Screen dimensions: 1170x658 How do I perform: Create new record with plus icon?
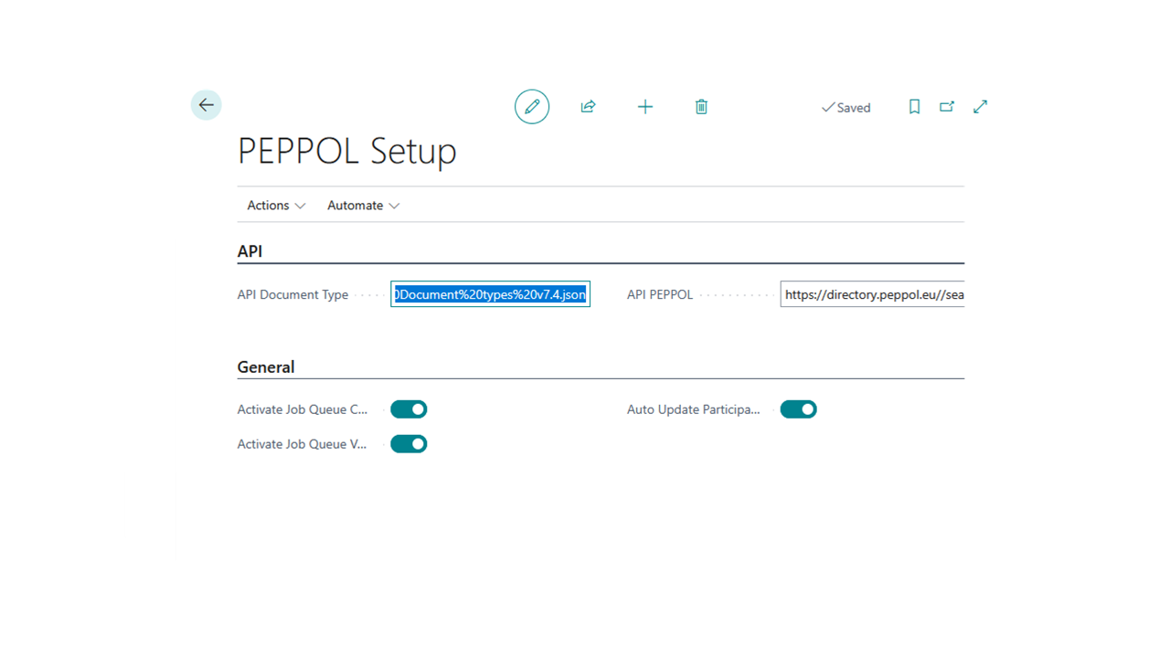click(645, 107)
